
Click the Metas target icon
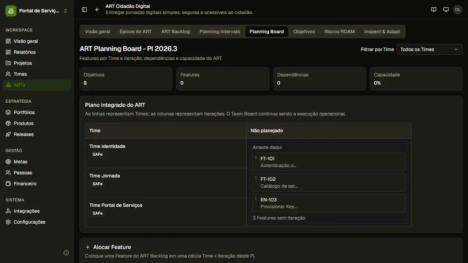(x=8, y=162)
